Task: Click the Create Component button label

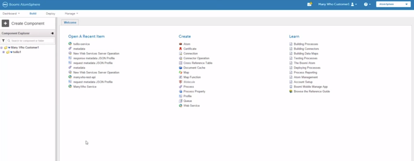Action: 28,24
